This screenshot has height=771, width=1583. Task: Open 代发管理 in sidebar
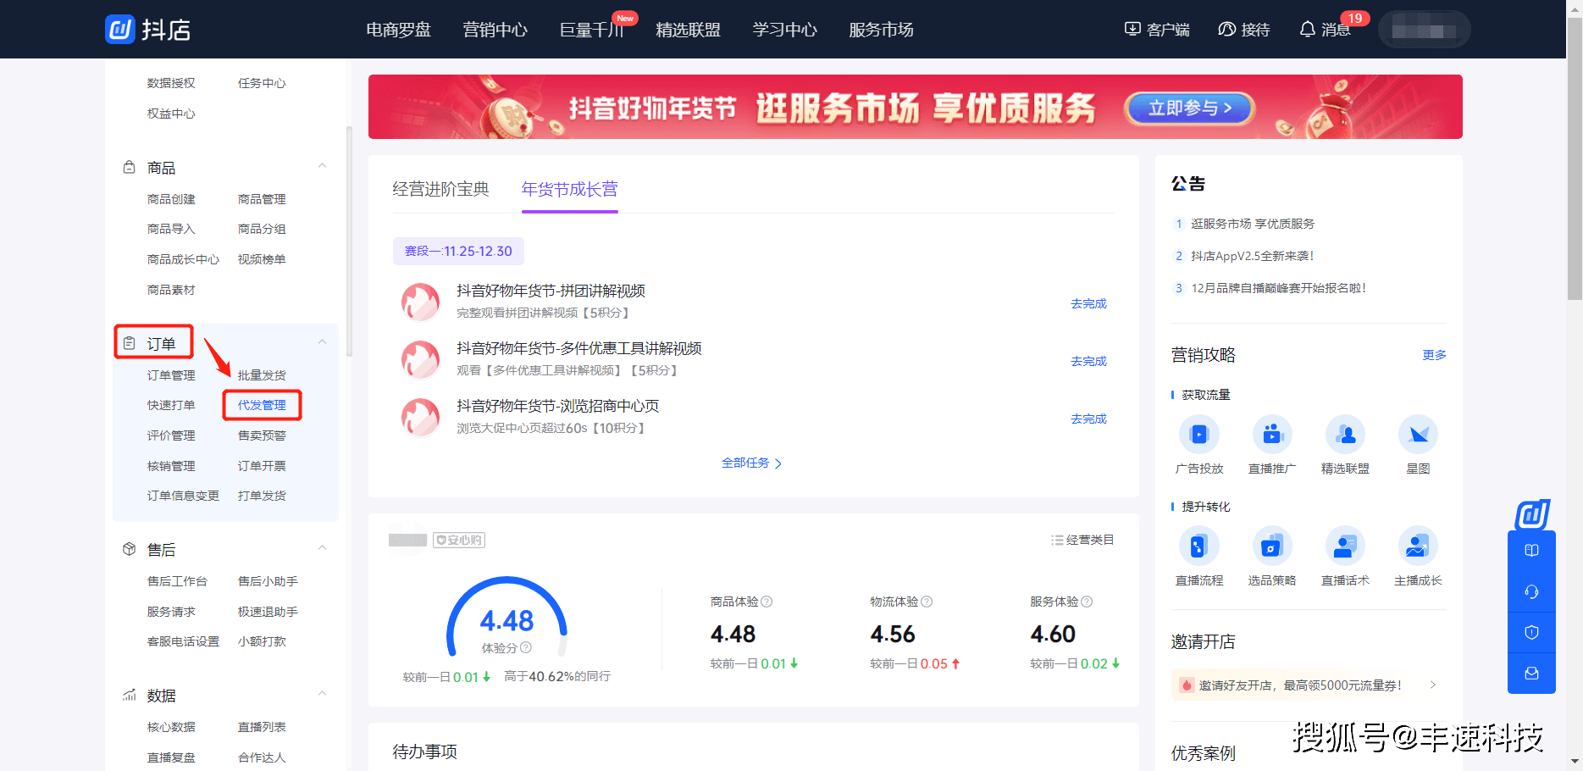click(x=262, y=405)
